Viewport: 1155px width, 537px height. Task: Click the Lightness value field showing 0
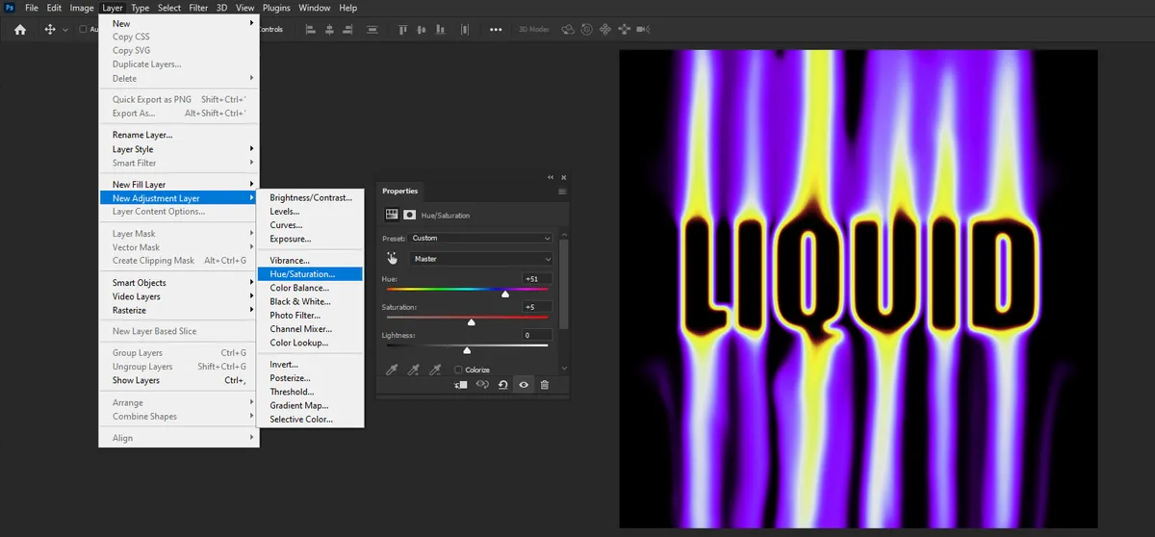[535, 335]
